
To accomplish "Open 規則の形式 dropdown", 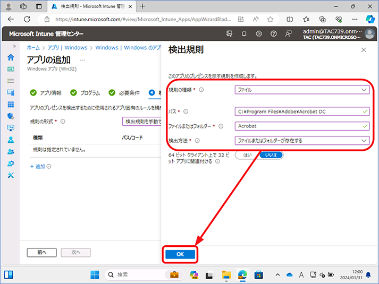I will pos(141,122).
